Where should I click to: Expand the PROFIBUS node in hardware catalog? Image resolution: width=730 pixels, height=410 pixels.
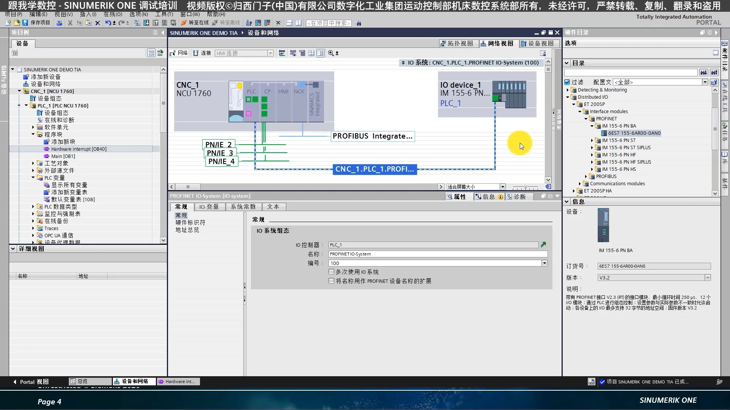586,176
